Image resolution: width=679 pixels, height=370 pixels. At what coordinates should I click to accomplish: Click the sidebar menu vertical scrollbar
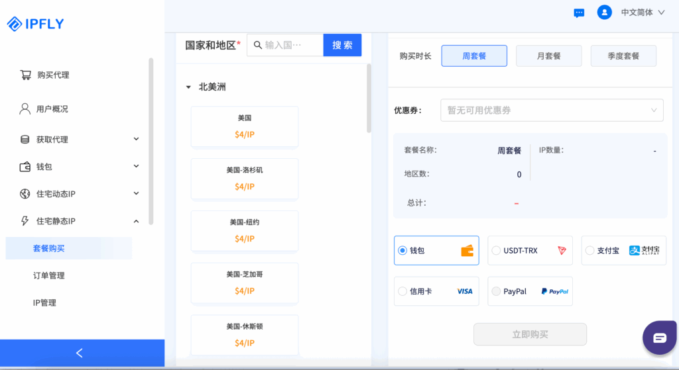click(x=151, y=142)
